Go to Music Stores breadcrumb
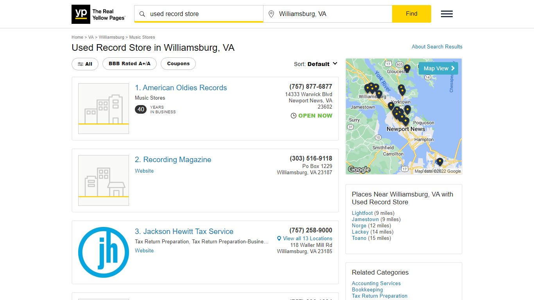 coord(142,37)
